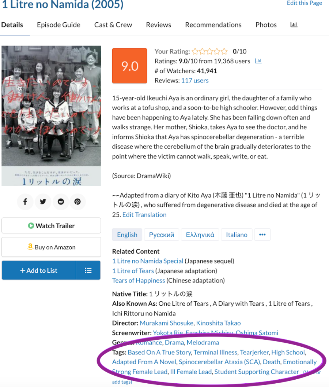Select Русский language option

[x=162, y=235]
